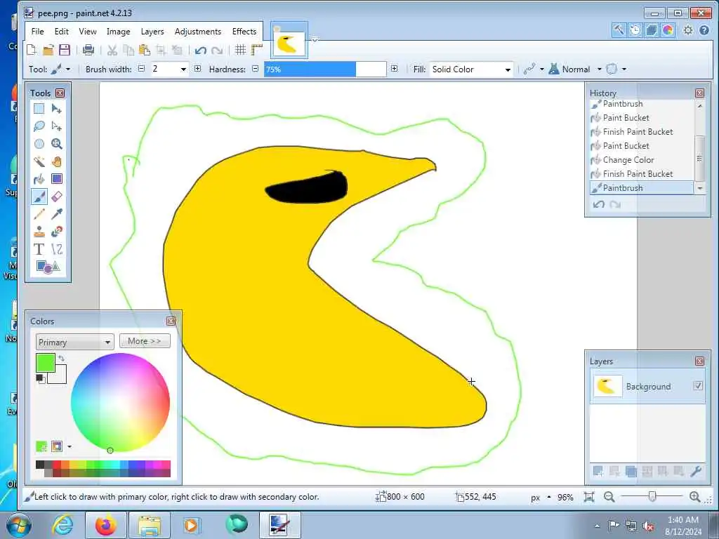The height and width of the screenshot is (539, 719).
Task: Open the Brush width dropdown
Action: pyautogui.click(x=183, y=69)
